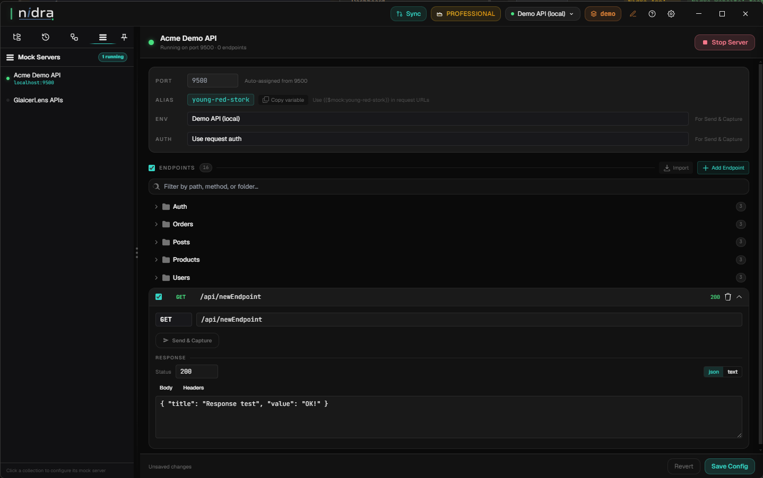Switch response format to text
Viewport: 763px width, 478px height.
pos(733,372)
